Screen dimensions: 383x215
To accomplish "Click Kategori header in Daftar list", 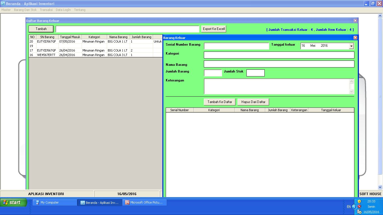I will click(x=94, y=37).
